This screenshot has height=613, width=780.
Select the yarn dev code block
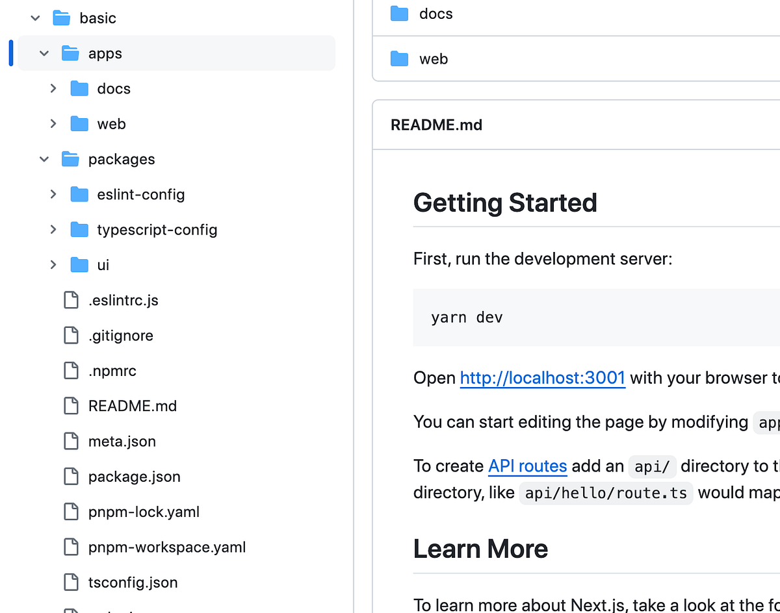pos(466,317)
